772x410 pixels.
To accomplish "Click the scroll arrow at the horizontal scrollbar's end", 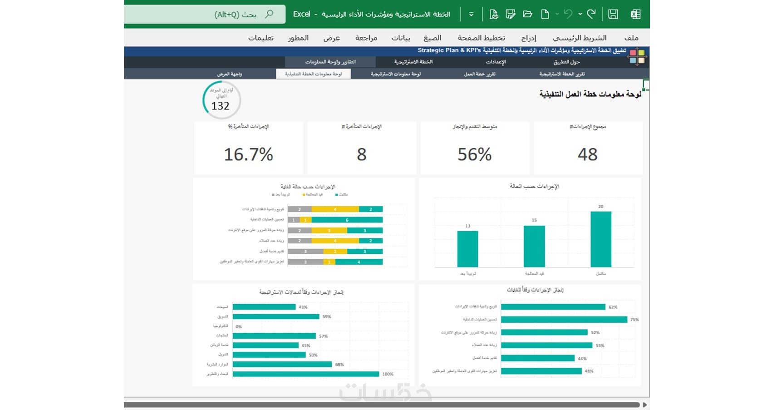I will click(x=645, y=405).
